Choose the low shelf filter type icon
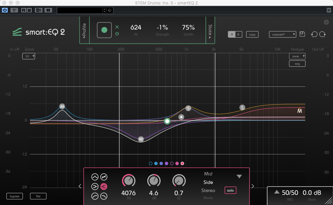 pyautogui.click(x=95, y=187)
